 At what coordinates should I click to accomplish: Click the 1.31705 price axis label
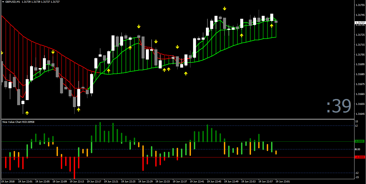point(360,55)
